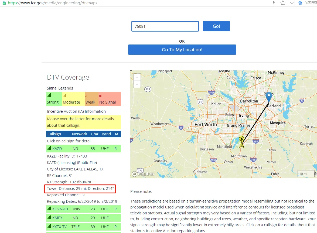This screenshot has width=317, height=233.
Task: Zoom in on the map
Action: tap(137, 77)
